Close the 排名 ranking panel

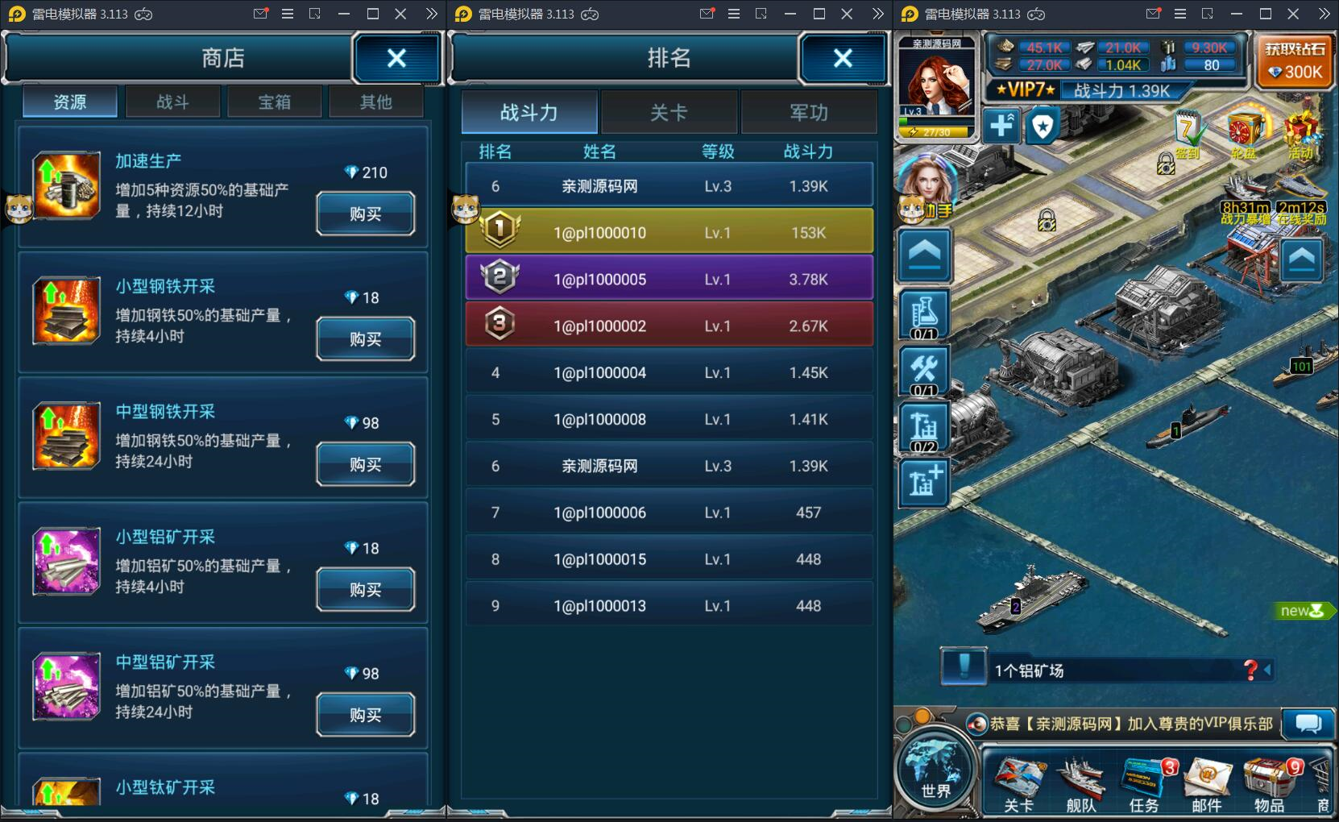pyautogui.click(x=843, y=58)
